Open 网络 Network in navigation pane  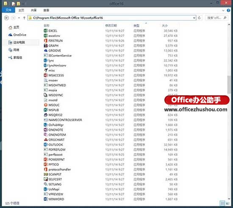14,50
